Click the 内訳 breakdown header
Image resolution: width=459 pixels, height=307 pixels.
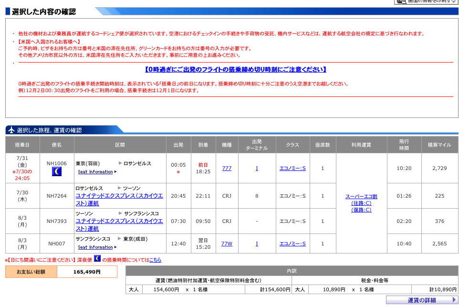292,271
